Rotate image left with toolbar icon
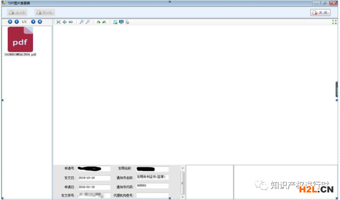The height and width of the screenshot is (200, 340). tap(99, 22)
